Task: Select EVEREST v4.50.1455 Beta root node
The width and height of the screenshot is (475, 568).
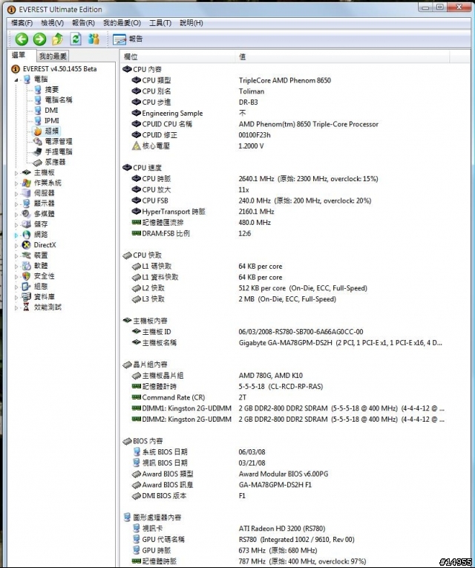Action: [x=59, y=69]
